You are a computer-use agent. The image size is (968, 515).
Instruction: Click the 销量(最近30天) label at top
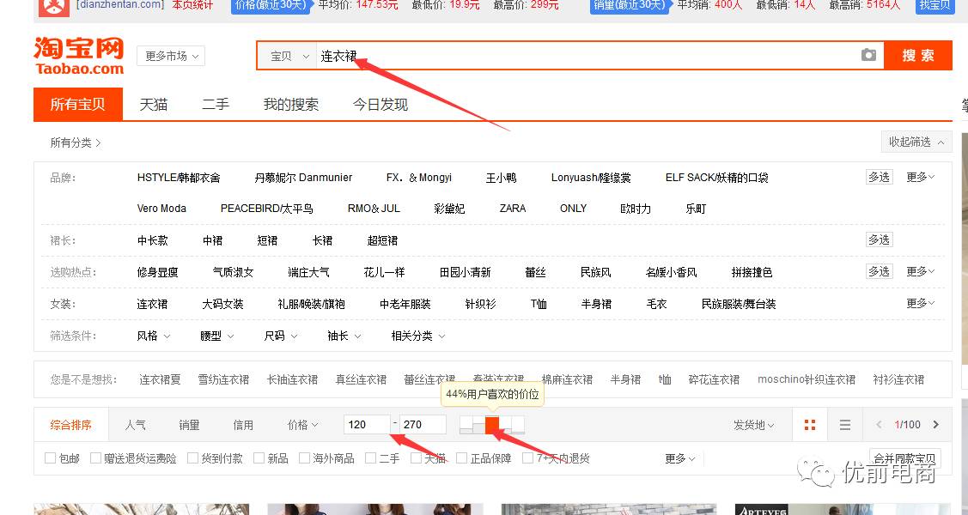tap(630, 5)
